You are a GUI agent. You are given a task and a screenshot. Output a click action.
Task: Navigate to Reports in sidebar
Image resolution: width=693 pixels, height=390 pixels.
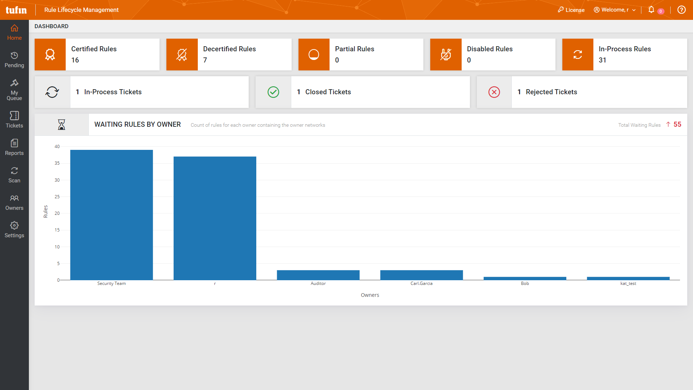tap(14, 148)
